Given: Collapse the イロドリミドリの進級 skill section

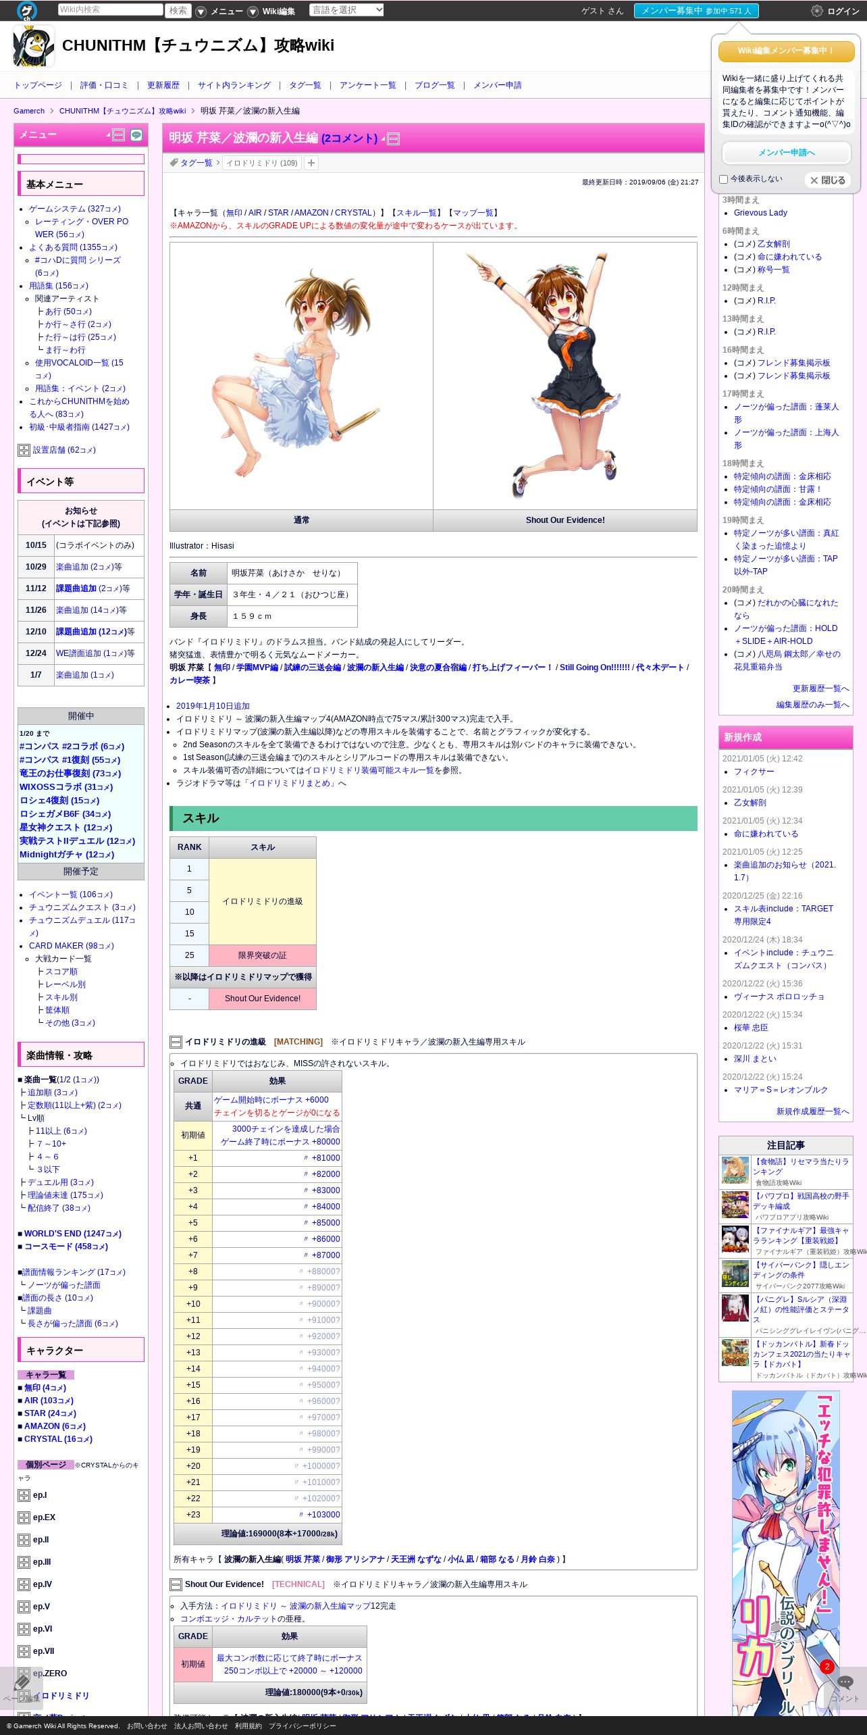Looking at the screenshot, I should tap(176, 1042).
